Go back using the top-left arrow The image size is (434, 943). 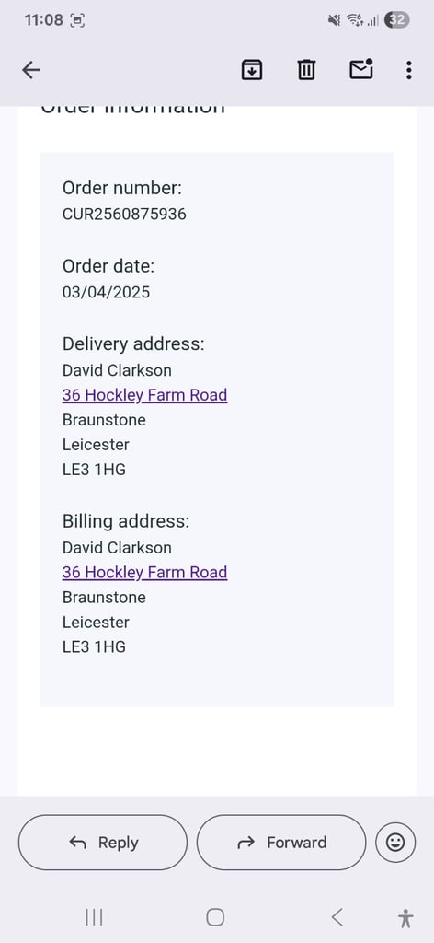click(x=31, y=70)
